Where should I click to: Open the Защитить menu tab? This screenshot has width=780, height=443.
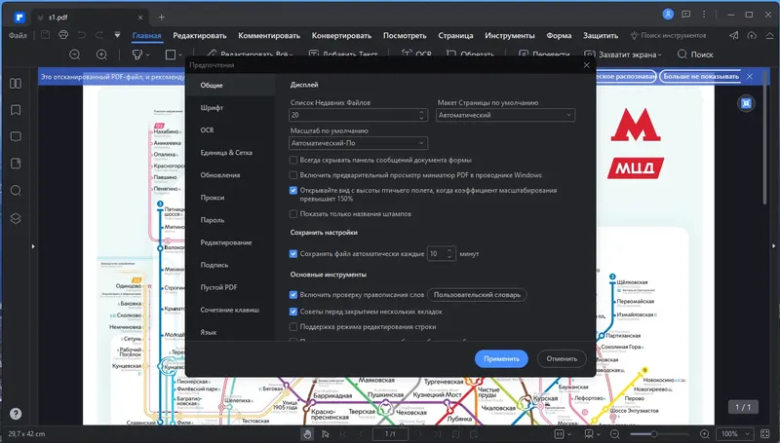coord(601,36)
